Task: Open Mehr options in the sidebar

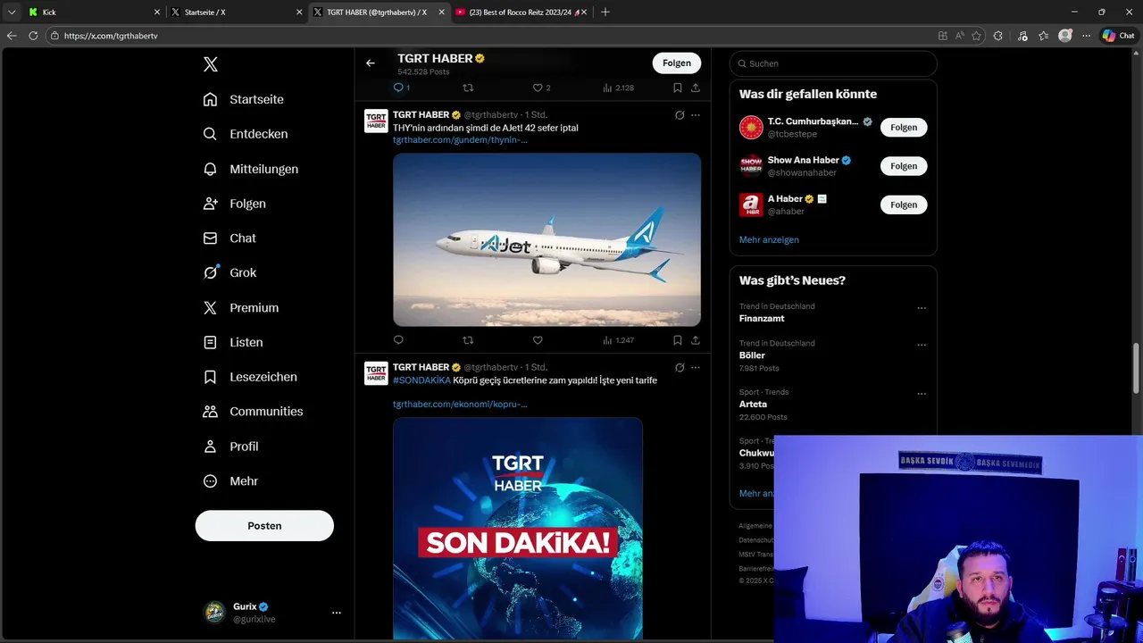Action: click(229, 480)
